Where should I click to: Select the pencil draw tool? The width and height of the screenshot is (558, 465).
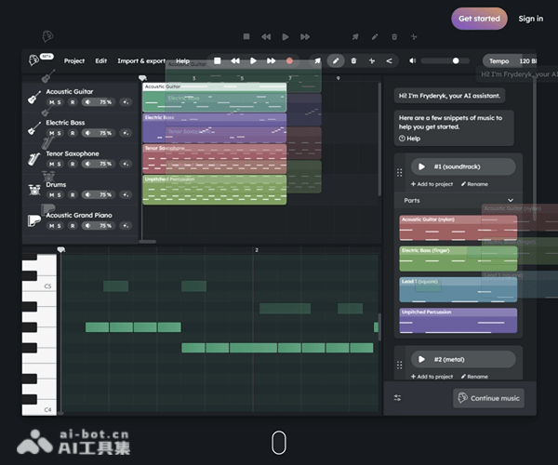coord(336,60)
